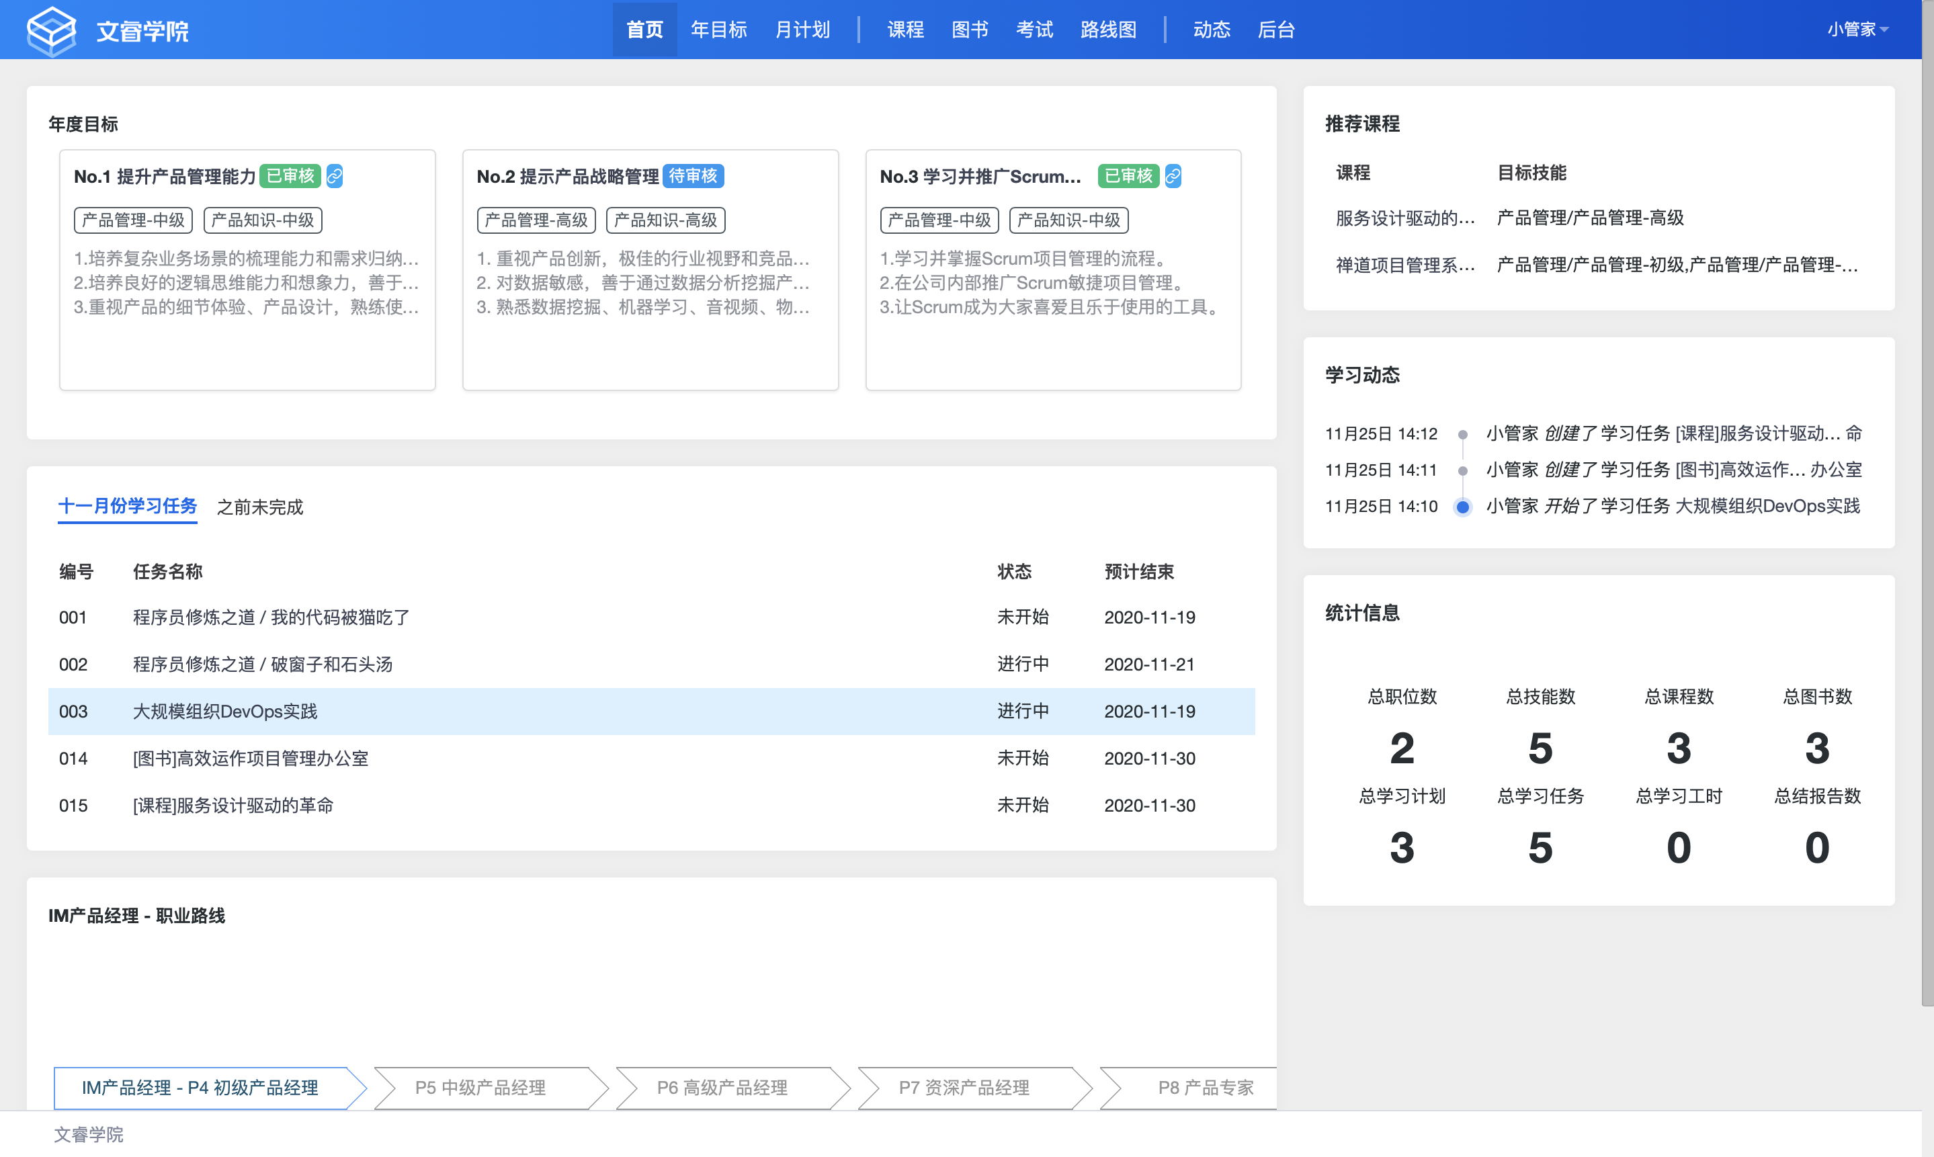Screen dimensions: 1934x1157
Task: Select P7 资深产品经理 career step
Action: pos(964,1087)
